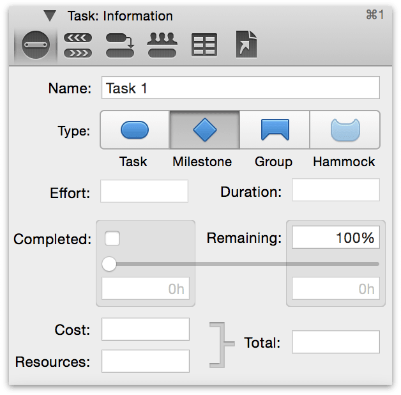401x395 pixels.
Task: Click the Milestone label text
Action: tap(202, 162)
